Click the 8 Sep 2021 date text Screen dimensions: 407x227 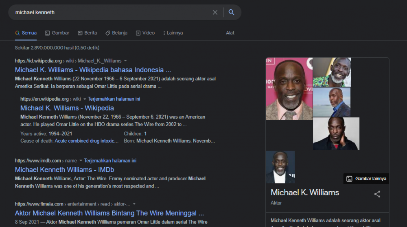[27, 222]
